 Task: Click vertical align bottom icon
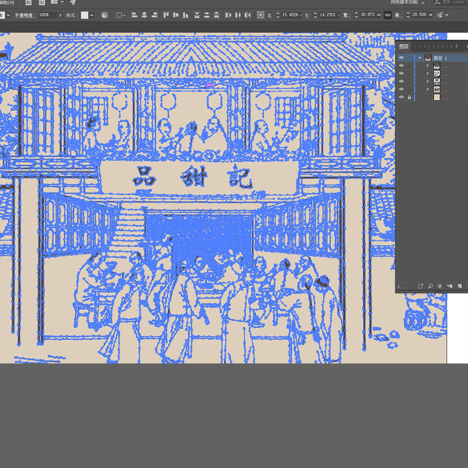click(x=186, y=15)
